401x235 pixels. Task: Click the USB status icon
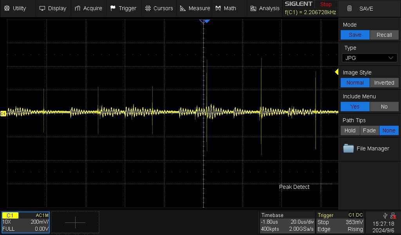click(385, 215)
